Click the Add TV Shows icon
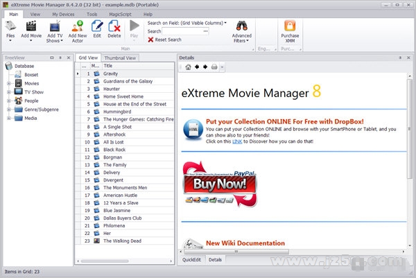416x278 pixels. tap(55, 26)
